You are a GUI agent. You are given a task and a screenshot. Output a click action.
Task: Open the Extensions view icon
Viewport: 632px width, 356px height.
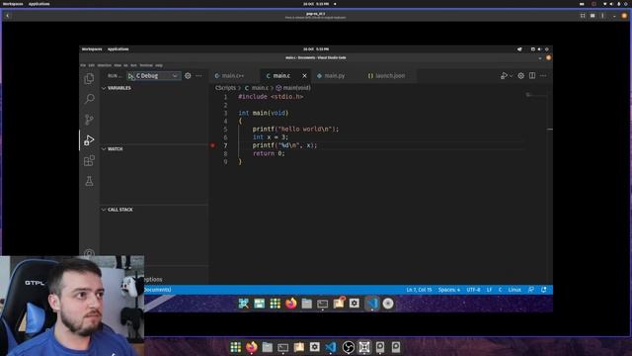(89, 160)
